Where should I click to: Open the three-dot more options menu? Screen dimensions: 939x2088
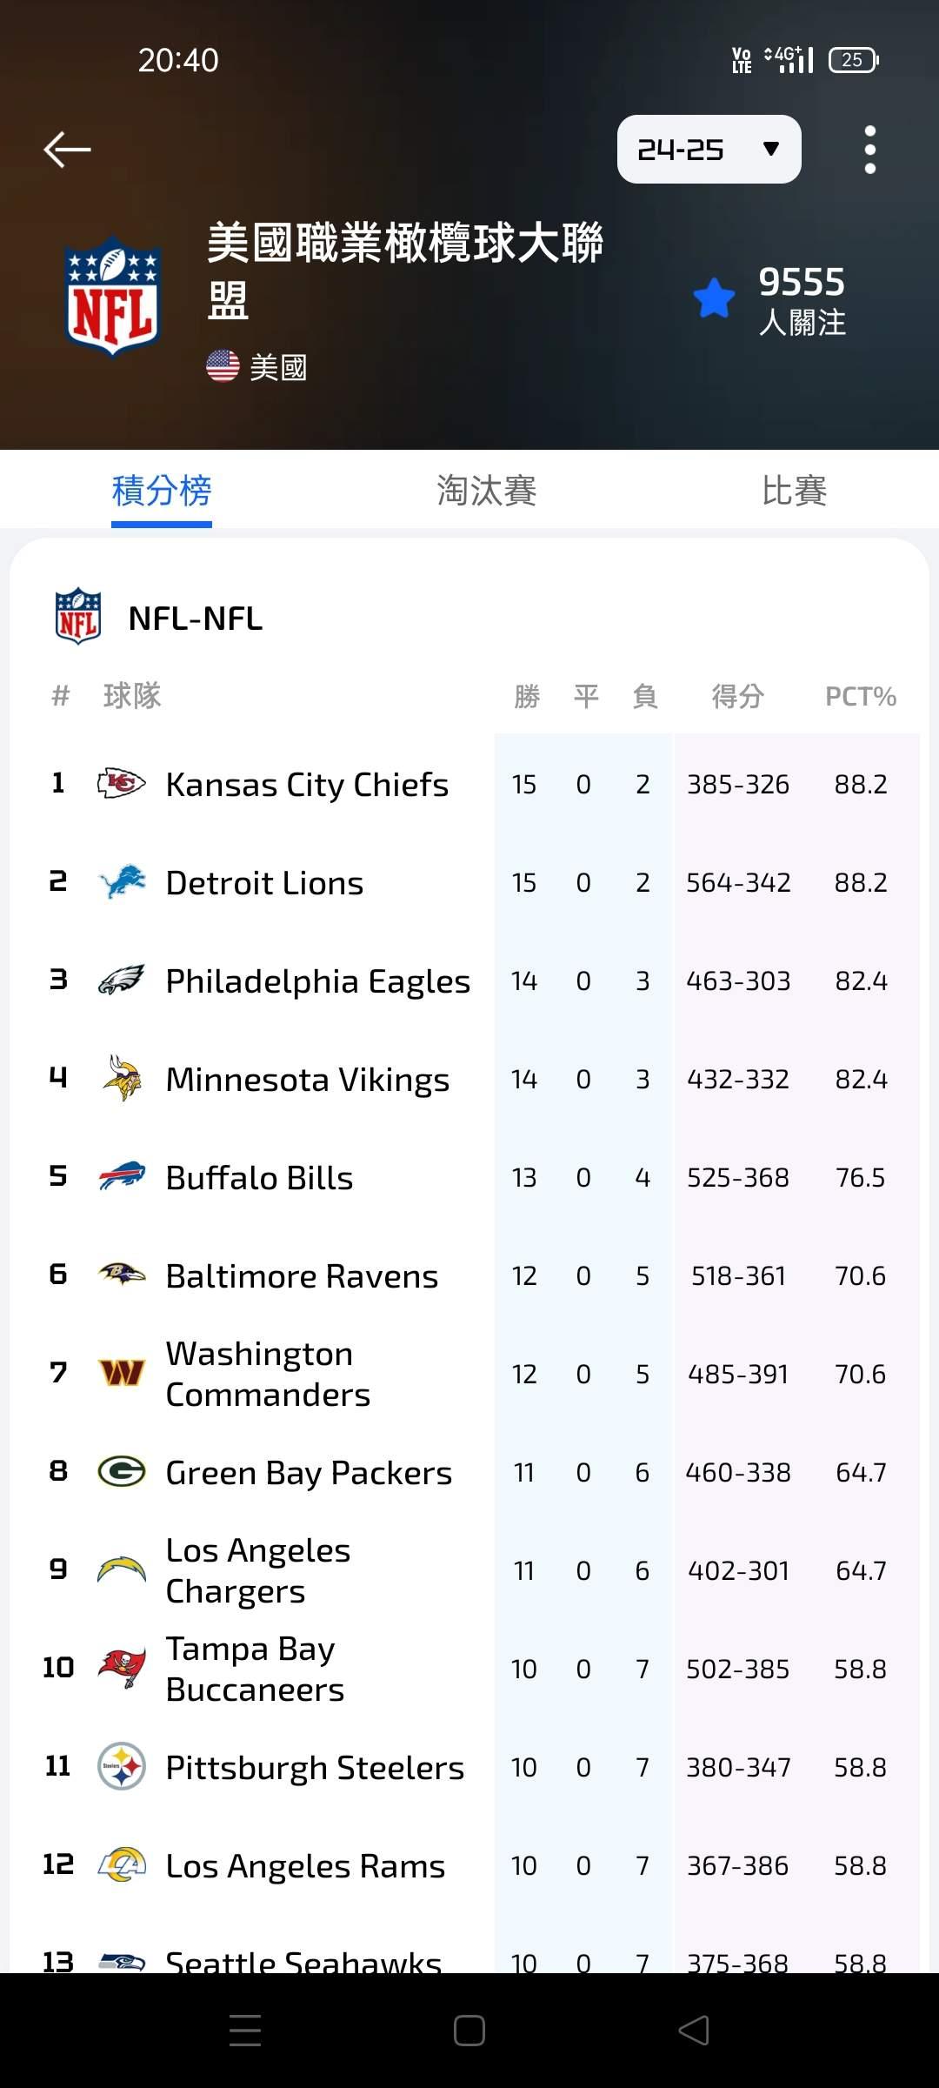pos(869,149)
